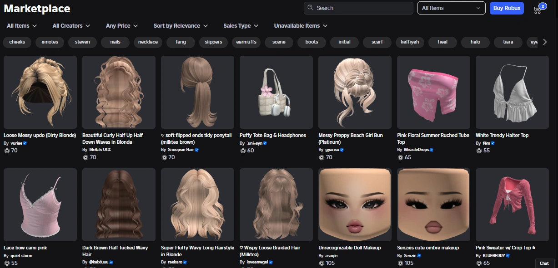Click verified badge next to gyansu

point(342,150)
